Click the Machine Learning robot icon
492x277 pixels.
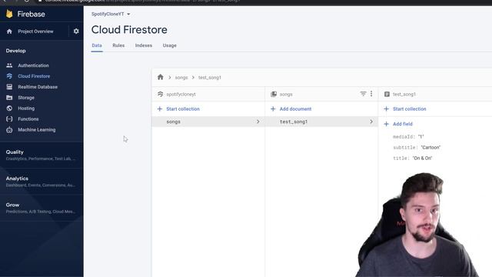(9, 130)
